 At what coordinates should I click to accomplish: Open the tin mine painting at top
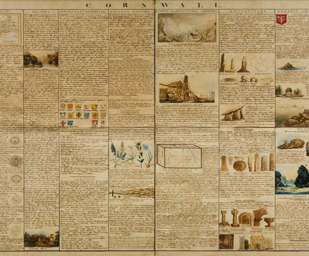[x=187, y=28]
